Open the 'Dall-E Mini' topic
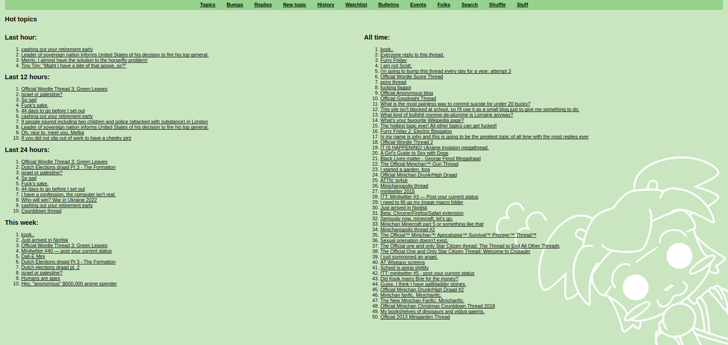 33,257
